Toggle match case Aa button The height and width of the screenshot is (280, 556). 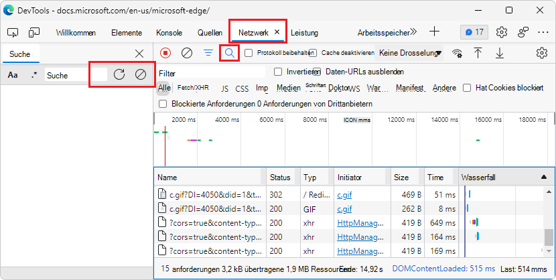(13, 75)
